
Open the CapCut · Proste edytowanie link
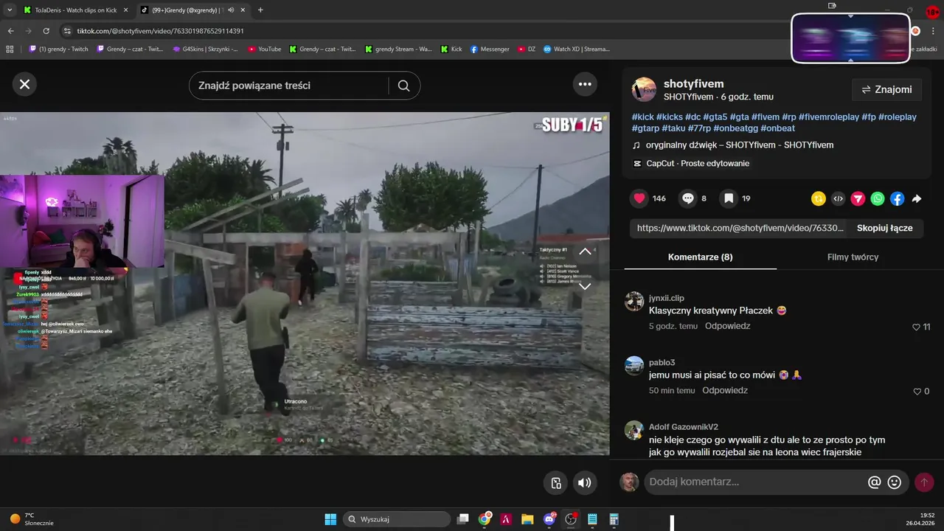(698, 164)
